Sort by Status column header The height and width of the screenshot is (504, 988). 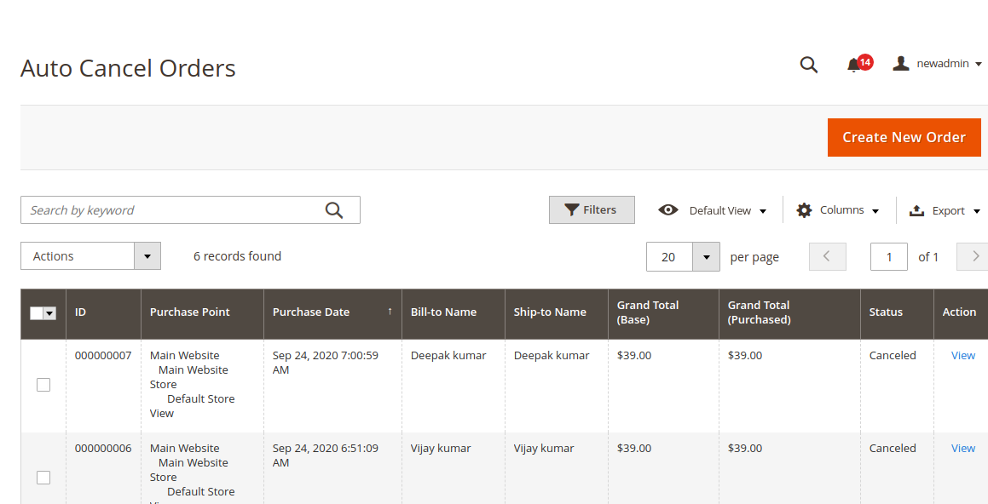(x=898, y=312)
